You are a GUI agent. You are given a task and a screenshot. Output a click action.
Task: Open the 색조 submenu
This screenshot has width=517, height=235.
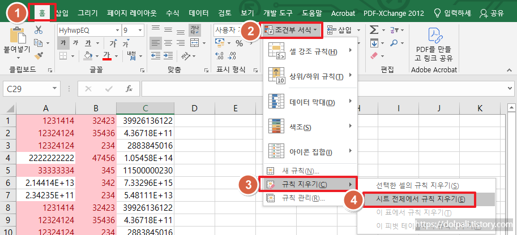pos(310,127)
